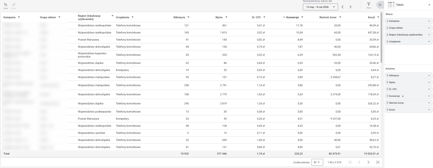The width and height of the screenshot is (433, 168).
Task: Open the Liczba wierszy 50 rows dropdown
Action: [x=317, y=162]
